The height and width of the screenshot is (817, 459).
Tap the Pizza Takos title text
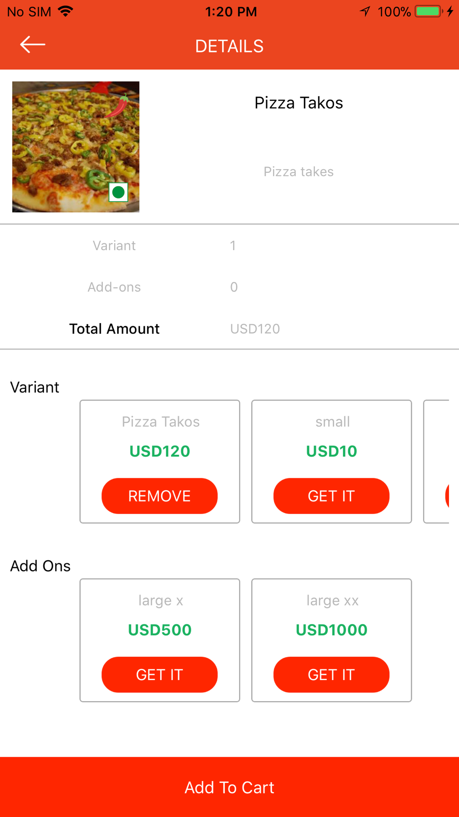pyautogui.click(x=299, y=102)
